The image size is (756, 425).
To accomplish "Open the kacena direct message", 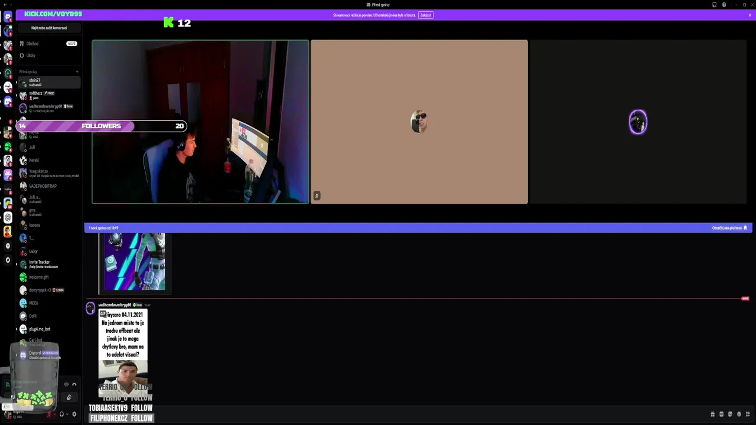I will tap(50, 225).
